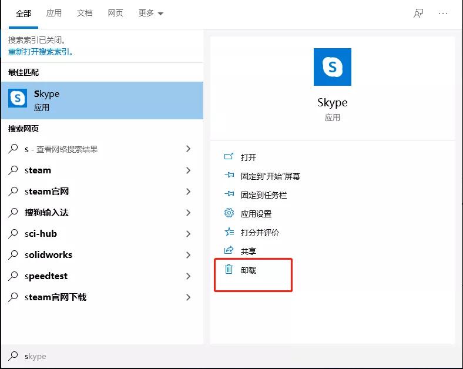Click the search icon beside speedtest
This screenshot has height=369, width=463.
click(x=13, y=276)
